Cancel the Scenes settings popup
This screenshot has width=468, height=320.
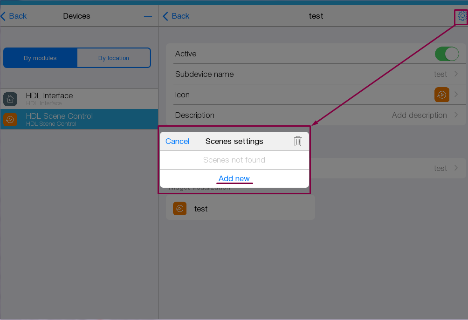coord(177,141)
